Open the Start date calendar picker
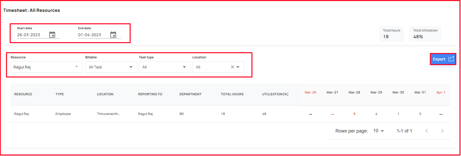Viewport: 461px width, 156px height. coord(52,35)
